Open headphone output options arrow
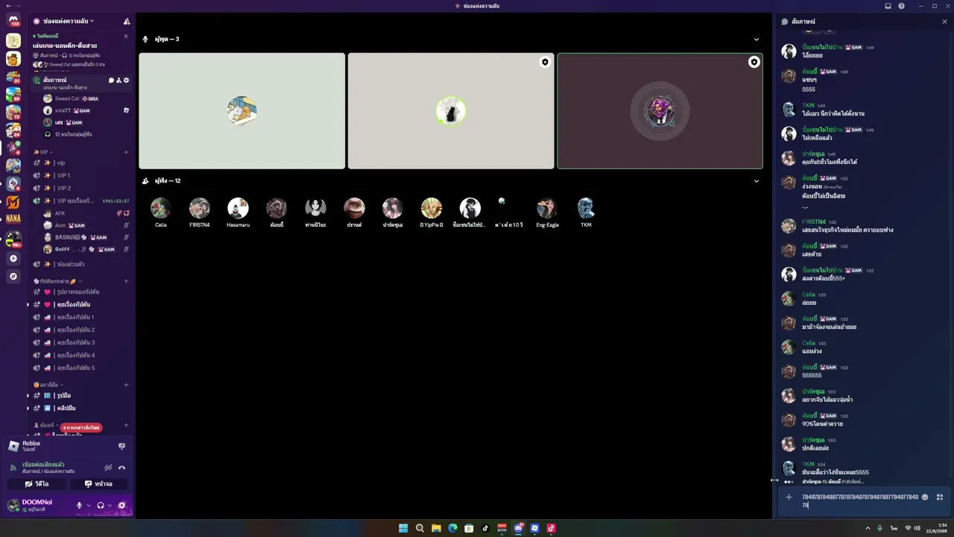Image resolution: width=954 pixels, height=537 pixels. coord(110,506)
